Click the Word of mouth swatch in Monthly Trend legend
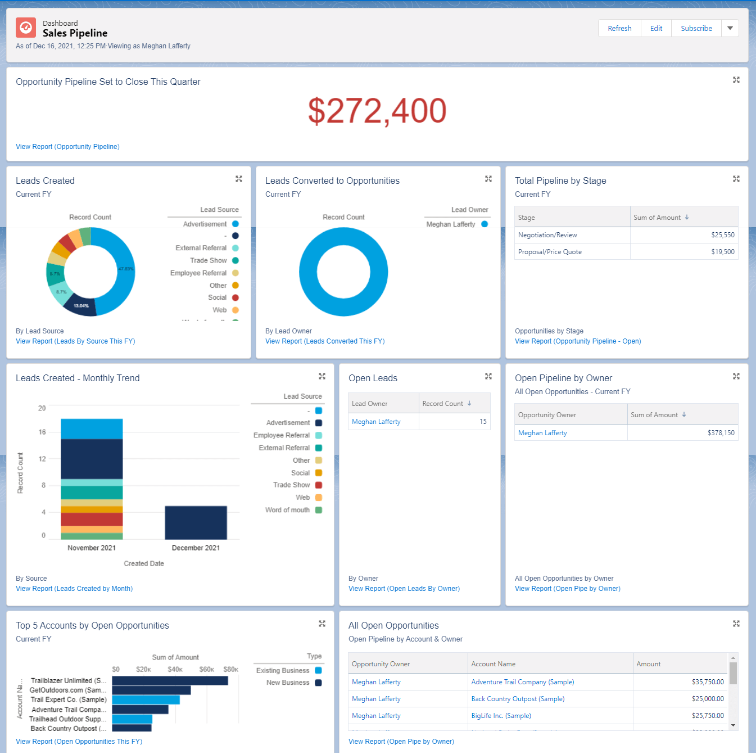The height and width of the screenshot is (754, 756). click(x=319, y=510)
